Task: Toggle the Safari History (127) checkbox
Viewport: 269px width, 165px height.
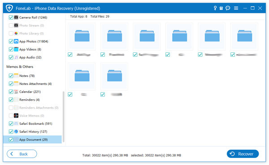Action: (11, 131)
